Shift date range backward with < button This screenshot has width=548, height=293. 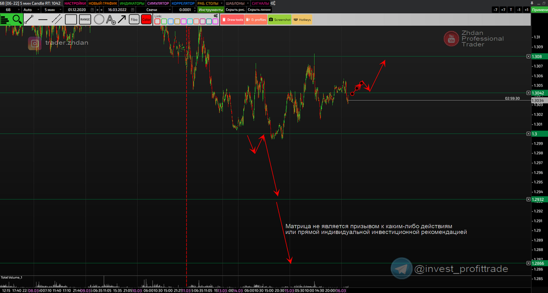click(x=101, y=10)
